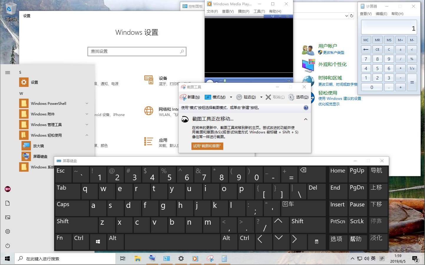Open Calculator 查看(V) menu
Image resolution: width=425 pixels, height=265 pixels.
point(366,14)
